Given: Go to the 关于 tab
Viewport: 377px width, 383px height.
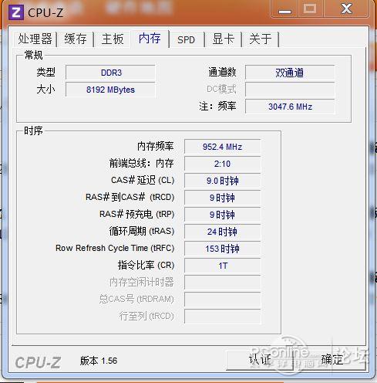Looking at the screenshot, I should pos(261,39).
